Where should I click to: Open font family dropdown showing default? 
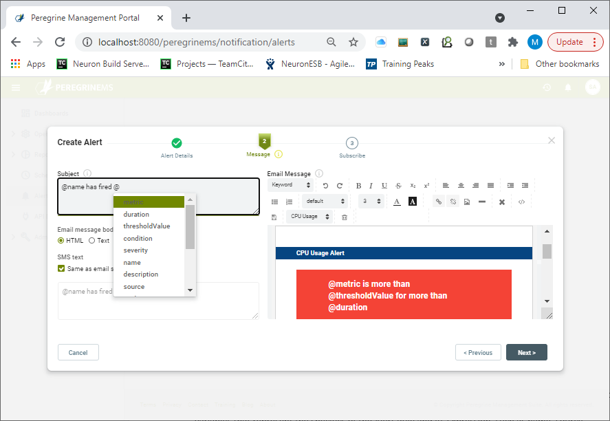pos(325,201)
